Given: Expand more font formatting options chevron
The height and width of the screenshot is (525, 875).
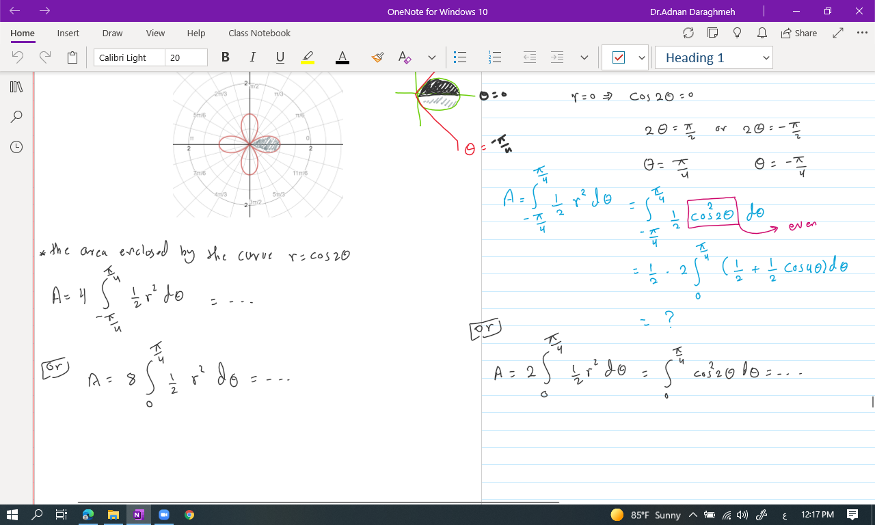Looking at the screenshot, I should pyautogui.click(x=431, y=57).
